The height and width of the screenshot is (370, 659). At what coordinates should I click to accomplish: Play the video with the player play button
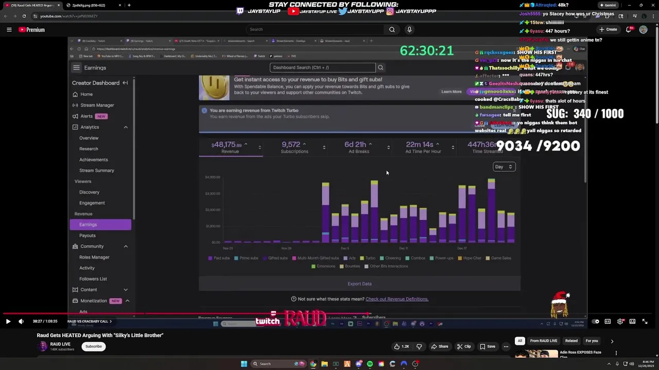click(8, 321)
